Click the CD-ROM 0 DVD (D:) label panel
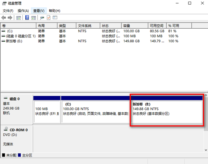The width and height of the screenshot is (208, 164). (17, 139)
